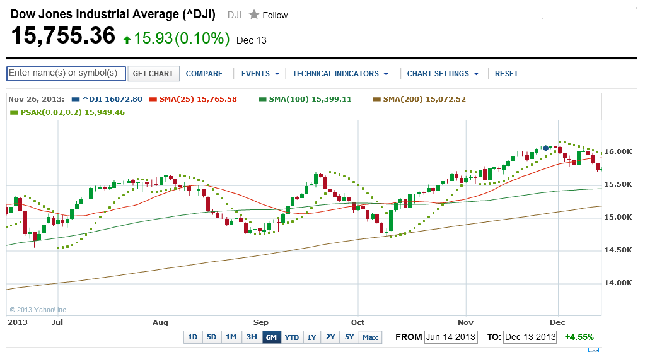This screenshot has height=352, width=645.
Task: Click RESET to reset the chart
Action: (x=506, y=74)
